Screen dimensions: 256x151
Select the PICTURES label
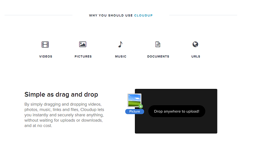coord(83,56)
